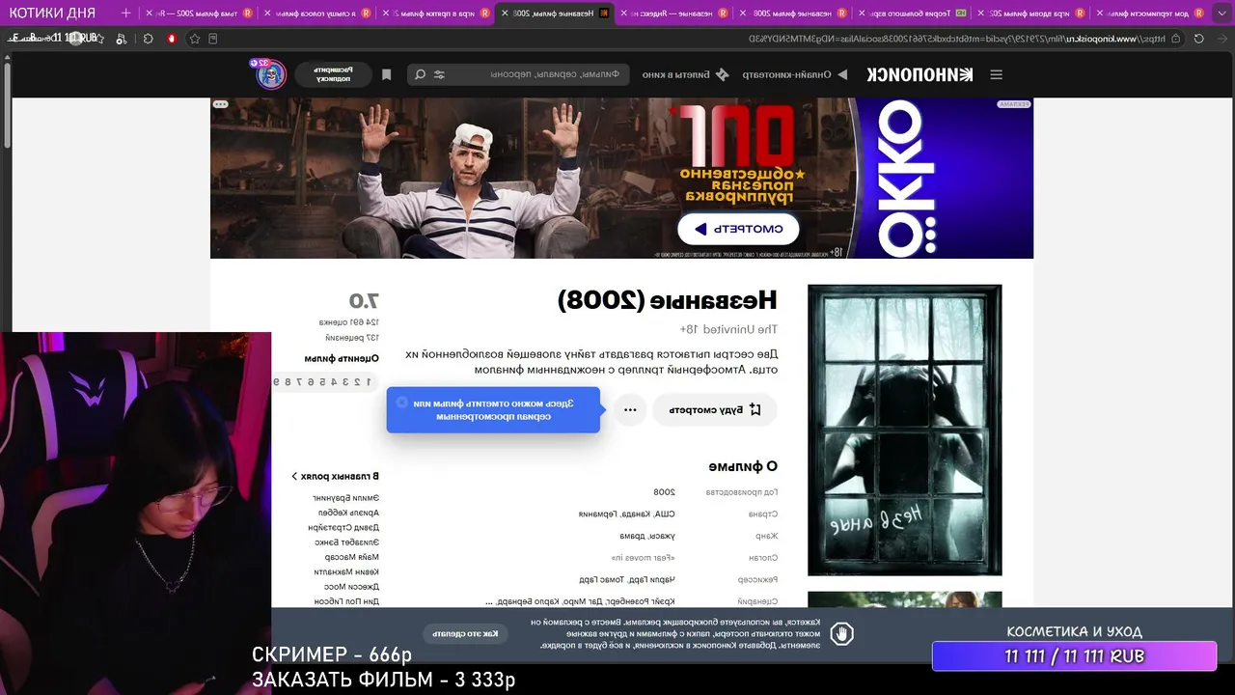Open the search filters icon in Kinopoisk header

click(x=440, y=74)
